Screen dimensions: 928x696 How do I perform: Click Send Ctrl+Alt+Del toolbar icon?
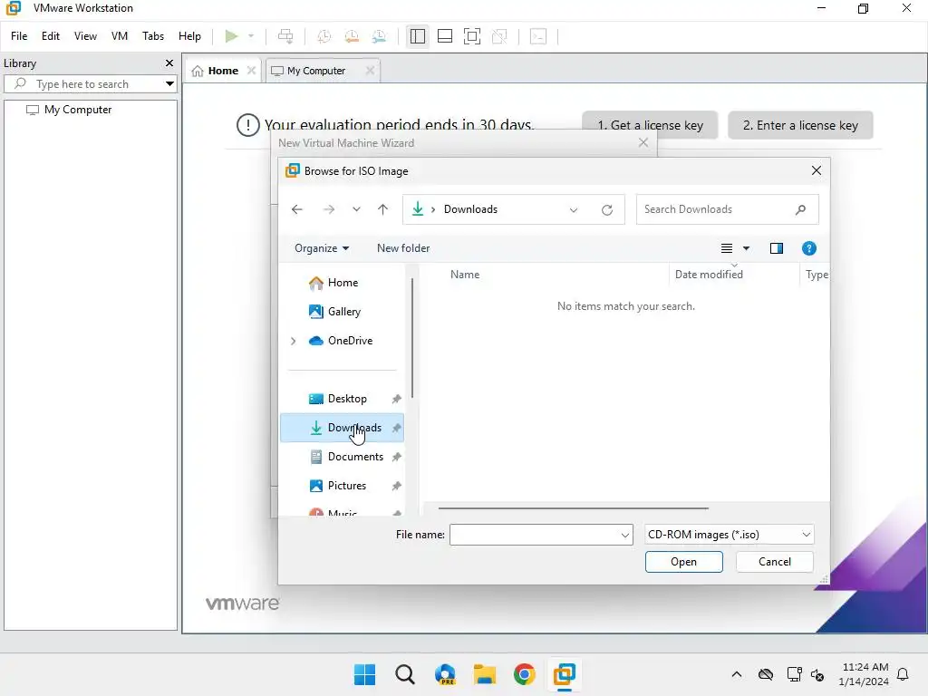point(285,36)
